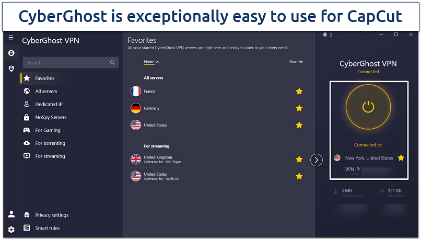Toggle favorite star for New York server
This screenshot has width=421, height=239.
point(401,157)
